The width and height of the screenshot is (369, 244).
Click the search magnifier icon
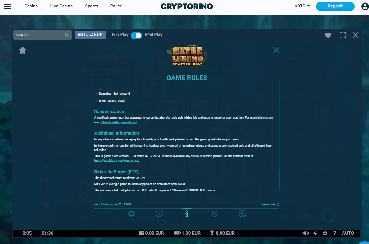67,35
